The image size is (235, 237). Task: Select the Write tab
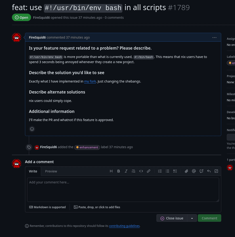33,171
